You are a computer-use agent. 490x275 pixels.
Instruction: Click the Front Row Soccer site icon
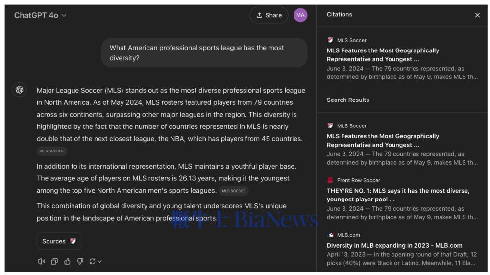(330, 180)
